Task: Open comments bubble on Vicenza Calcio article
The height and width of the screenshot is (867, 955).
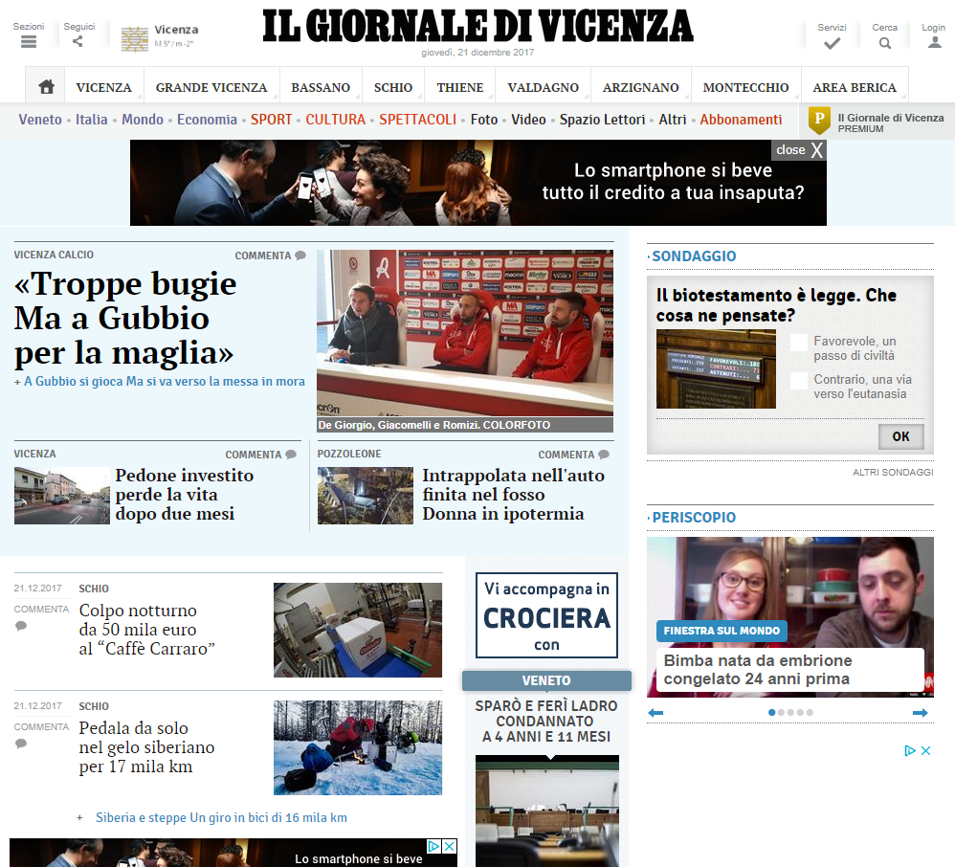Action: tap(300, 256)
